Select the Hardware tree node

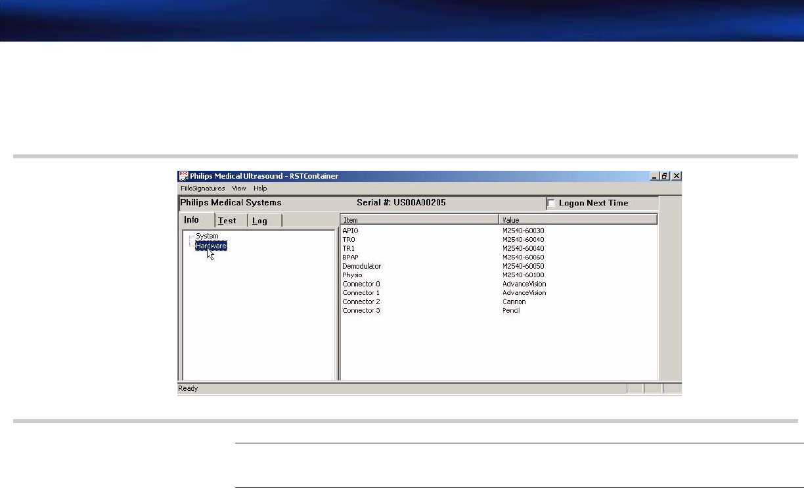(x=211, y=245)
